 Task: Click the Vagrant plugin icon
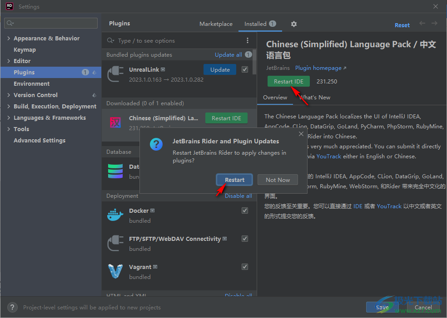click(x=115, y=271)
